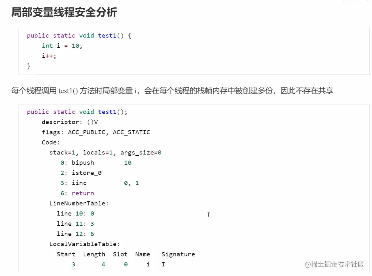Click the 'stack=1, locals=1, args_size=0' line
Viewport: 372px width, 276px height.
[105, 153]
